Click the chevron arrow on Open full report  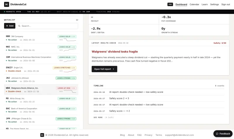pyautogui.click(x=113, y=69)
